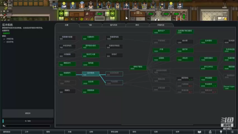Click the resource icon showing 10528

coord(4,14)
